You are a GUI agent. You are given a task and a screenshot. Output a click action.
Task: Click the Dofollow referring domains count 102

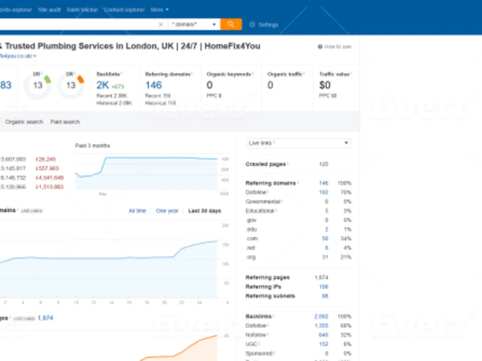point(323,192)
